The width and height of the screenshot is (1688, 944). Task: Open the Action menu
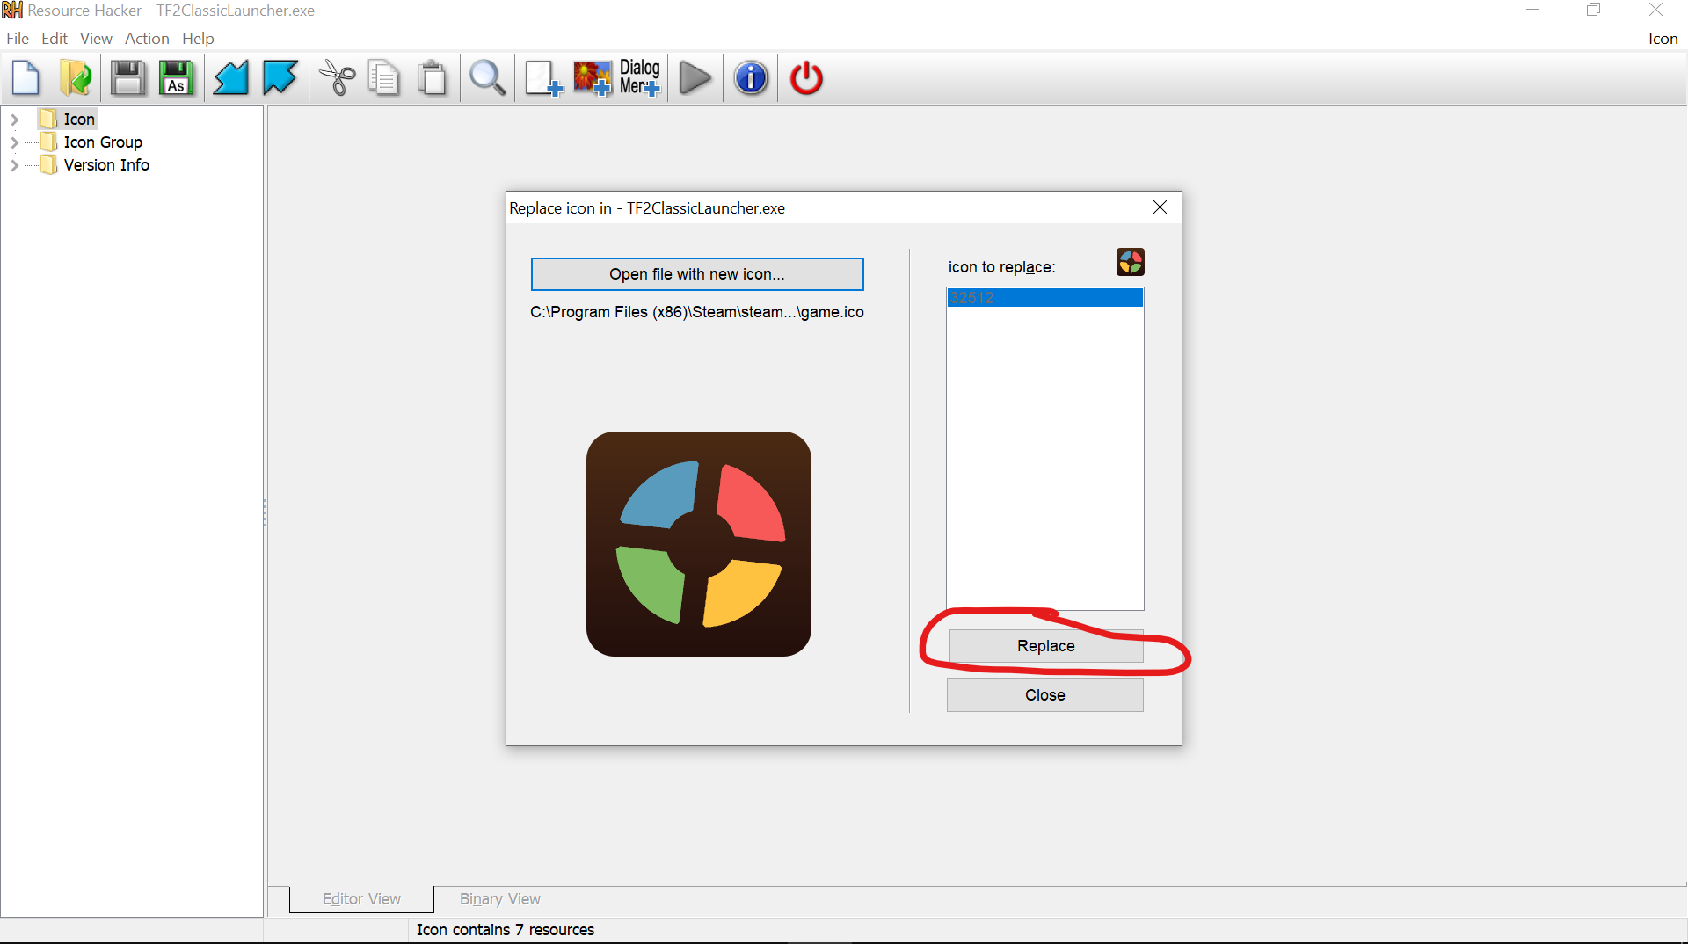click(147, 39)
